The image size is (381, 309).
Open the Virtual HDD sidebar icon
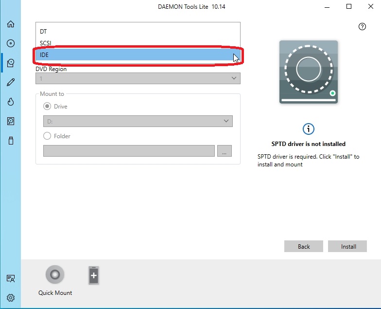click(x=11, y=121)
